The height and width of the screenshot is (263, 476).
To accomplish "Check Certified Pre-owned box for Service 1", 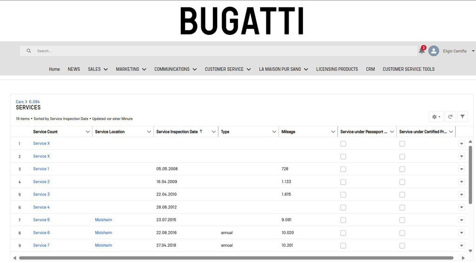I will click(402, 169).
